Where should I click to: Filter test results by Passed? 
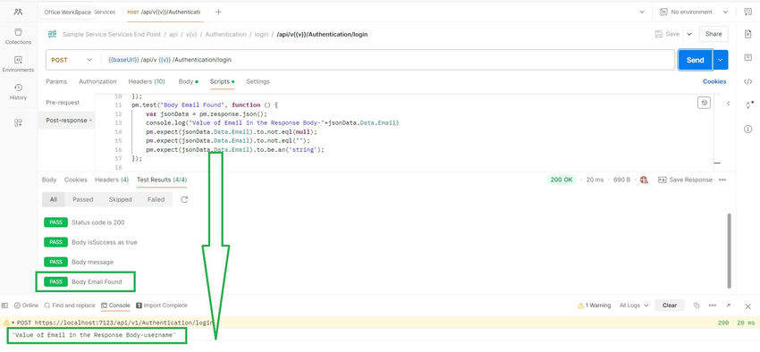pos(83,199)
